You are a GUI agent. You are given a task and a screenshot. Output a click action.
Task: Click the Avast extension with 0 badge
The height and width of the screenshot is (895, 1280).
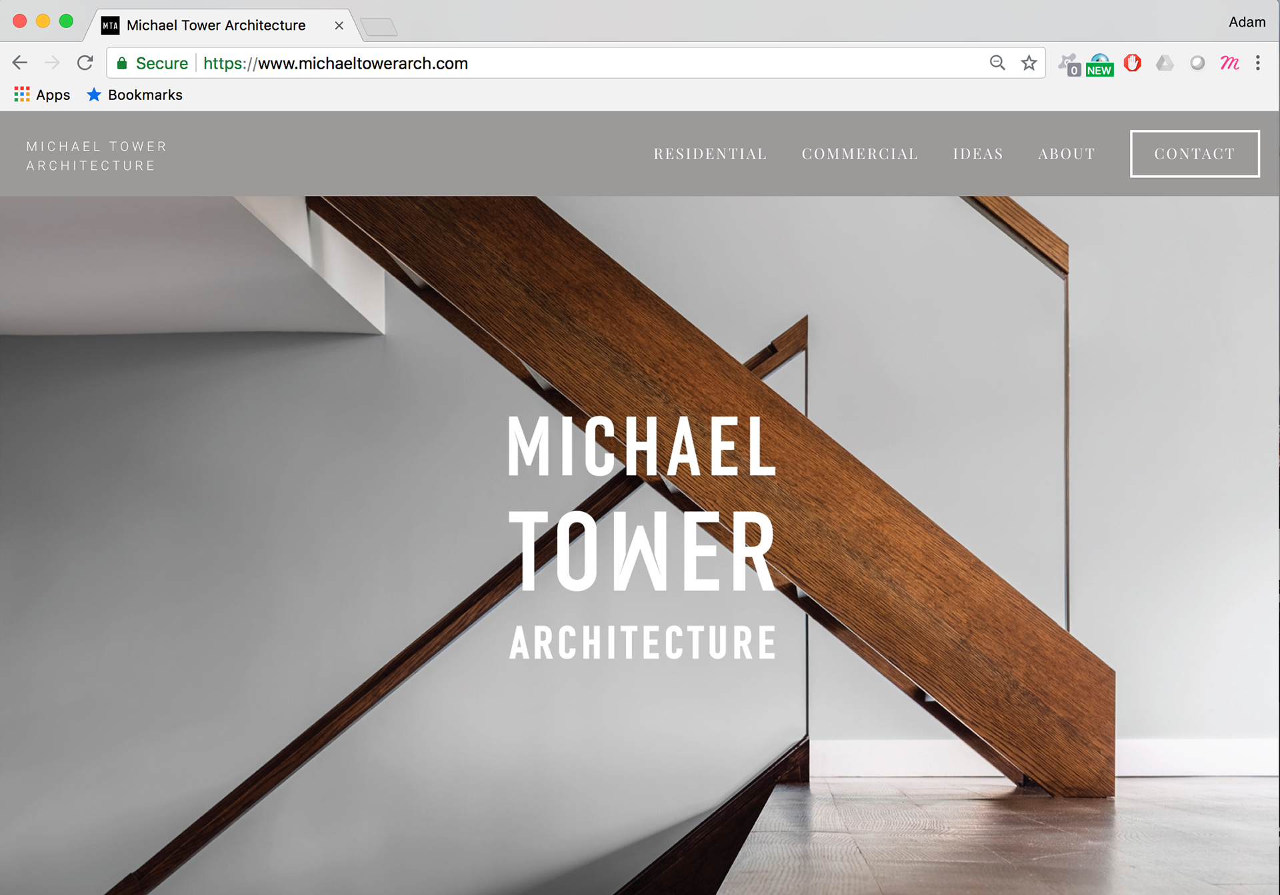[1069, 65]
